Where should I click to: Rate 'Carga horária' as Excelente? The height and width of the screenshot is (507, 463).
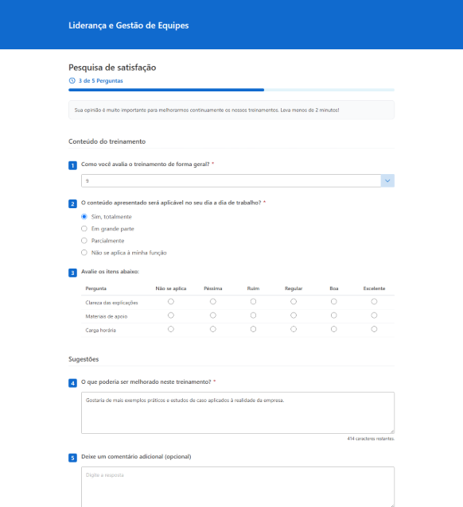(374, 329)
